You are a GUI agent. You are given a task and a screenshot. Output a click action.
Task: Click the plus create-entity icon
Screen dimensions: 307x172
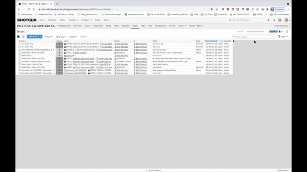(268, 20)
